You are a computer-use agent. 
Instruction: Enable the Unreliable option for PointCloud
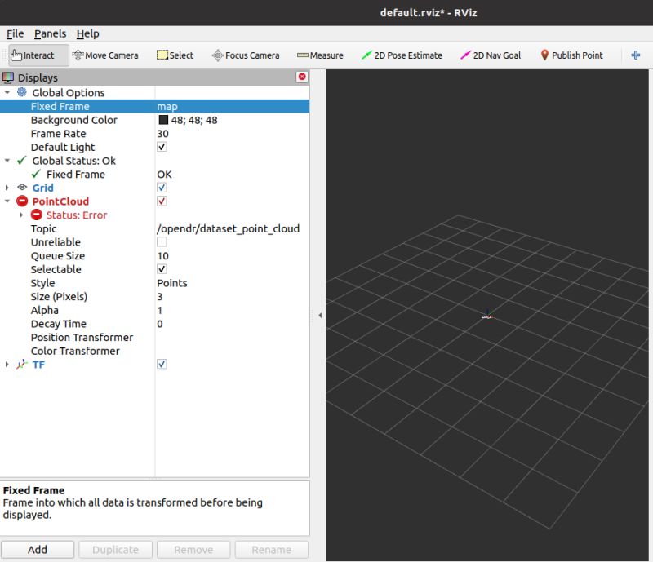[x=162, y=242]
